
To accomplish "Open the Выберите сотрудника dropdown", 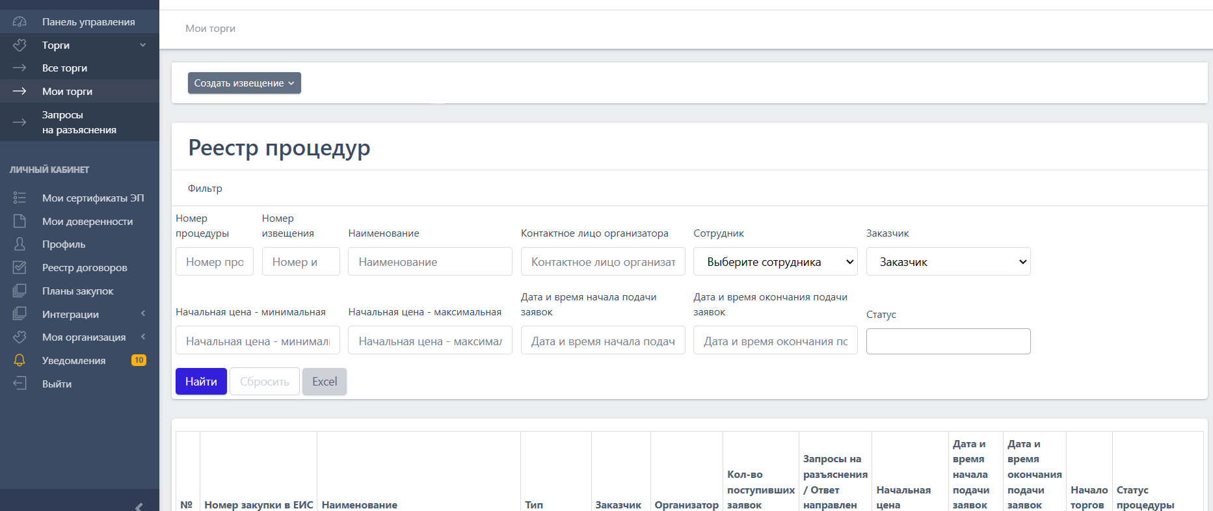I will pyautogui.click(x=775, y=262).
